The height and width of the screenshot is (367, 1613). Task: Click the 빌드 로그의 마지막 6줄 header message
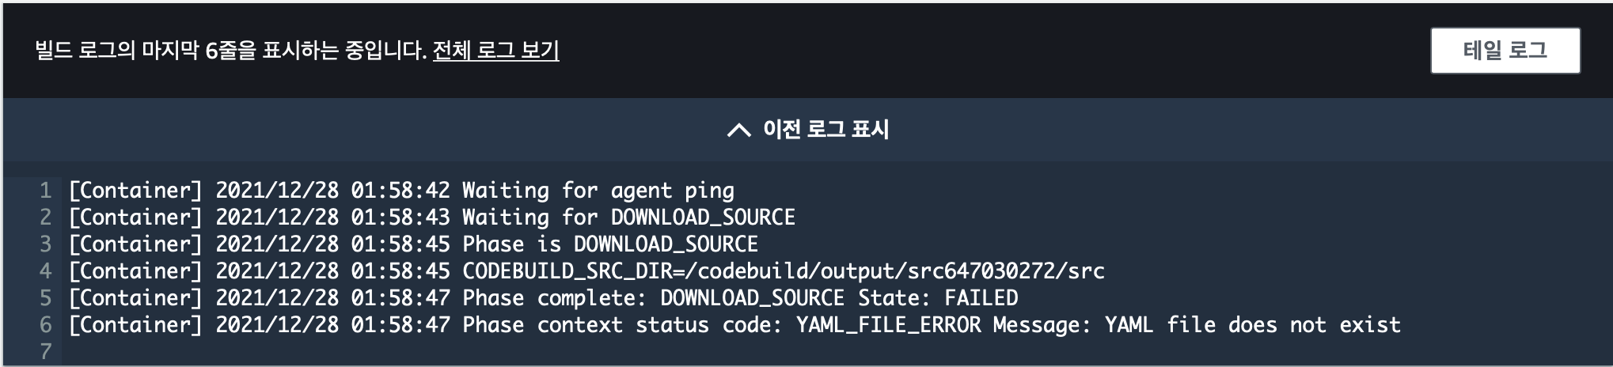pyautogui.click(x=230, y=51)
